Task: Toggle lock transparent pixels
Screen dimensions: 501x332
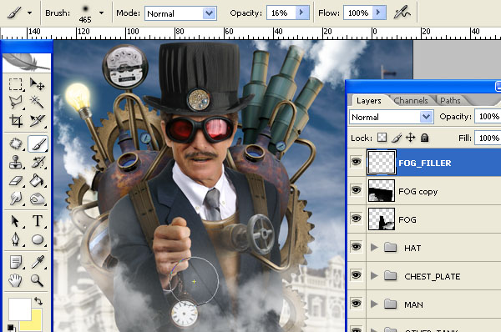Action: click(382, 138)
